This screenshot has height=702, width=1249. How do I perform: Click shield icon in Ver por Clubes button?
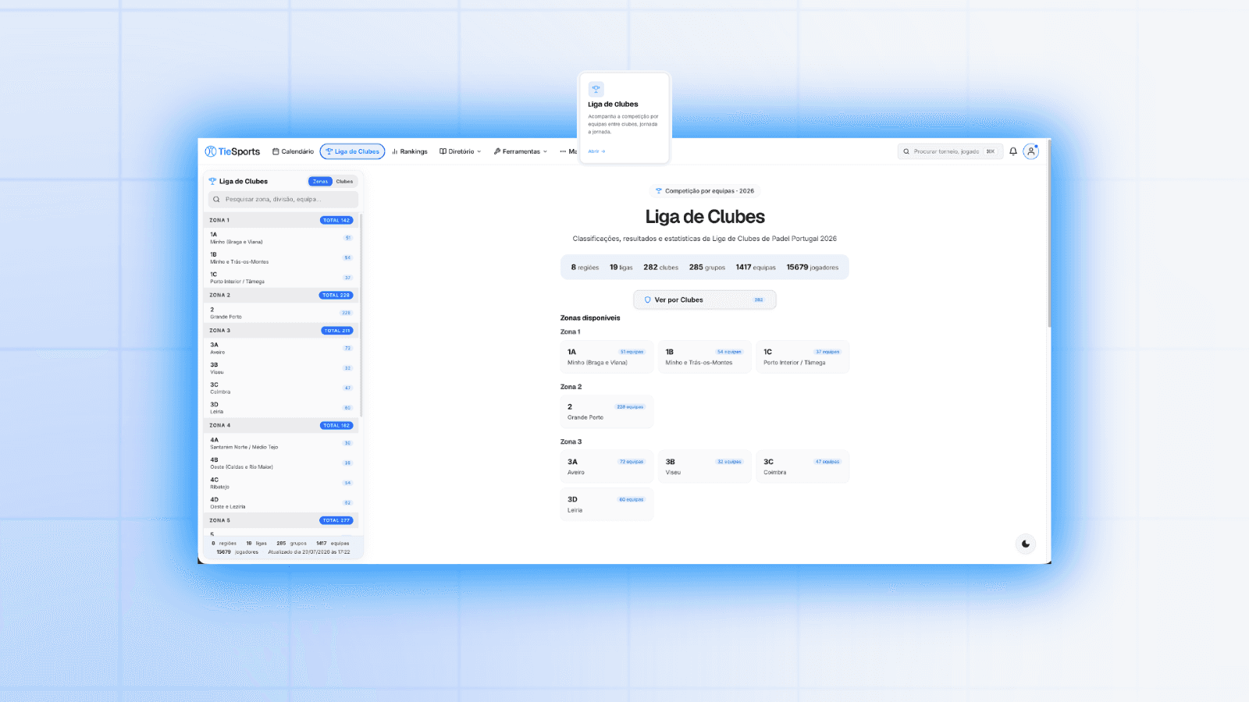coord(647,300)
